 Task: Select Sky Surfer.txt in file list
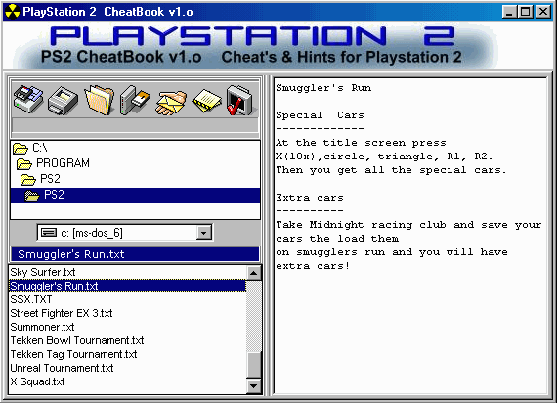click(127, 273)
